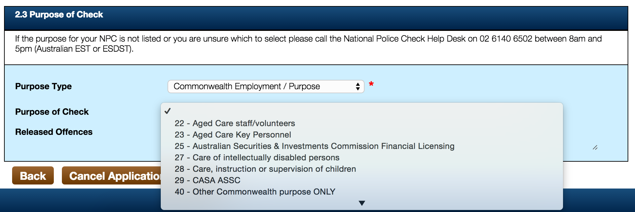This screenshot has width=635, height=212.
Task: Click the scroll-down arrow in the options list
Action: click(362, 203)
